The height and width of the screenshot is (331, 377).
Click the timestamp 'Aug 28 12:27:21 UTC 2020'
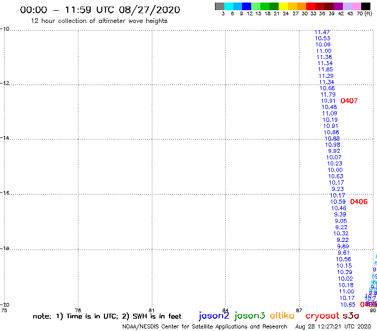[333, 326]
